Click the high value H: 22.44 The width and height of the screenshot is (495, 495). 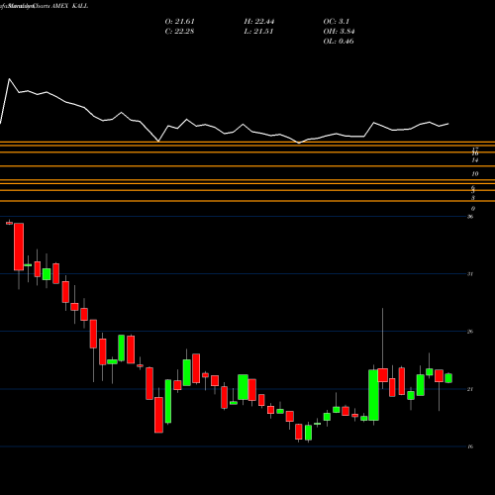click(x=259, y=22)
